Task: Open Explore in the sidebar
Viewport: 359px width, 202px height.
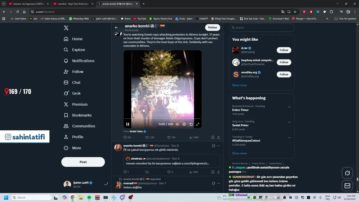Action: tap(74, 50)
